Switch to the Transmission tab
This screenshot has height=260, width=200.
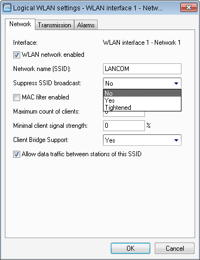54,25
